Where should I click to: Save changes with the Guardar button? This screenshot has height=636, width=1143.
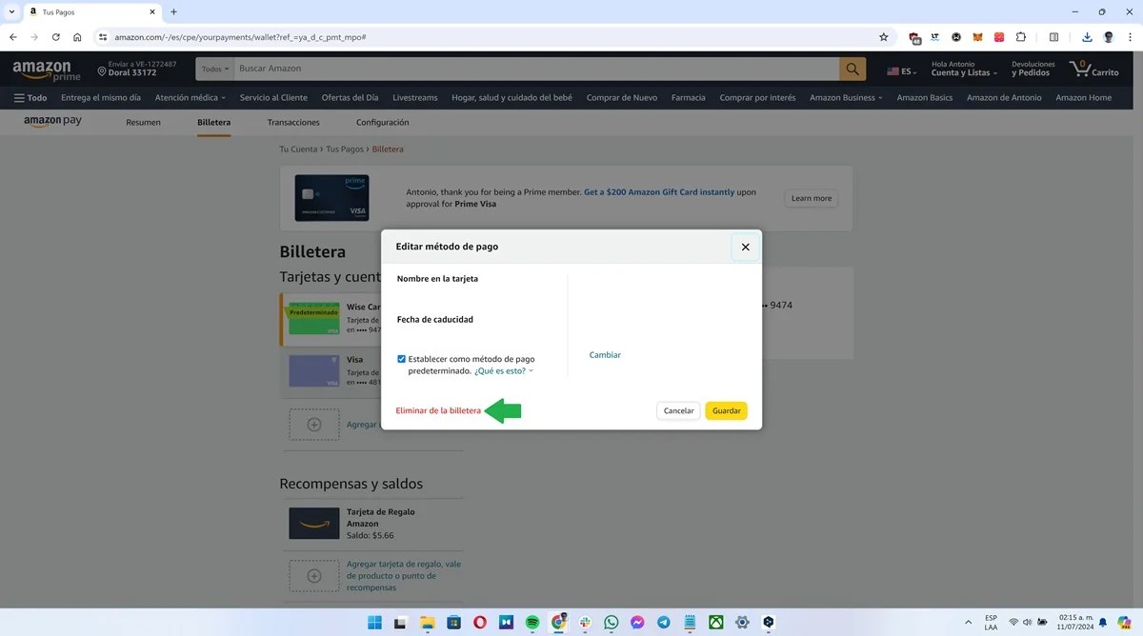click(726, 410)
